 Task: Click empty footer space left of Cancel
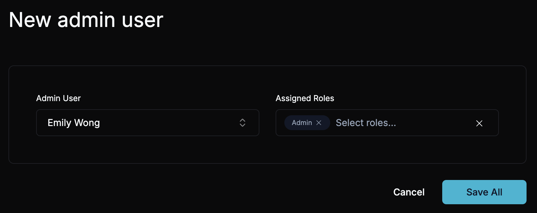(202, 192)
